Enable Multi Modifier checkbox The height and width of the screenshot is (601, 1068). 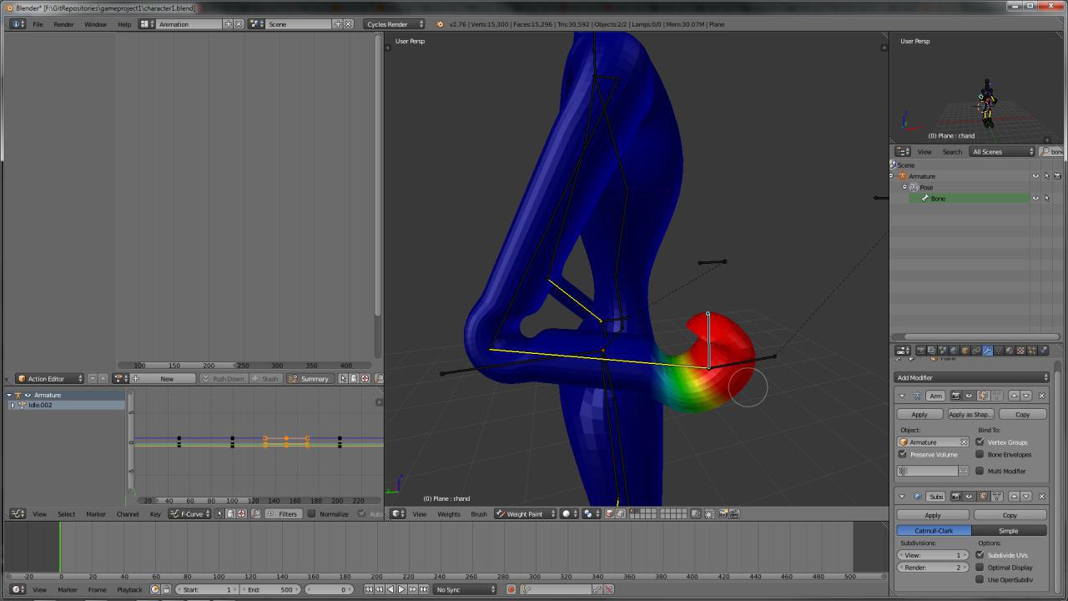pos(980,471)
